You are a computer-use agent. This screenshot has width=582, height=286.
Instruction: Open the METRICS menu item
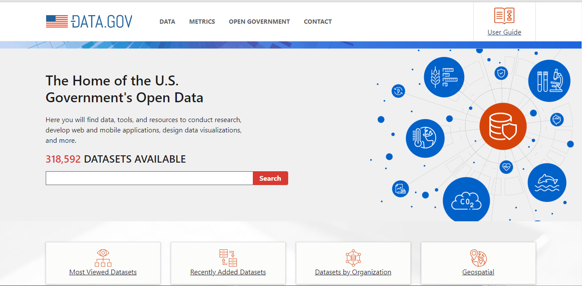[x=201, y=21]
